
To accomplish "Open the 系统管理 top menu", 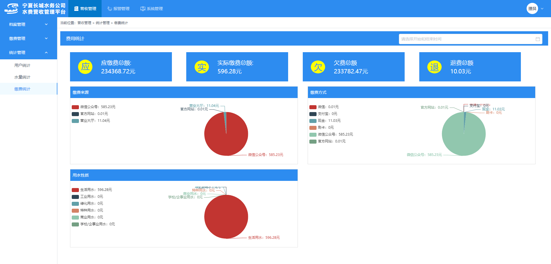I will tap(152, 9).
